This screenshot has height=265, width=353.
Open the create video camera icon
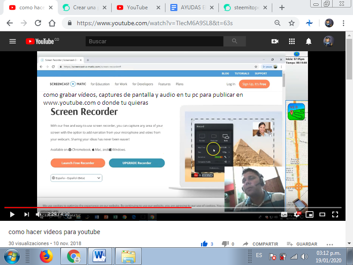pos(275,41)
